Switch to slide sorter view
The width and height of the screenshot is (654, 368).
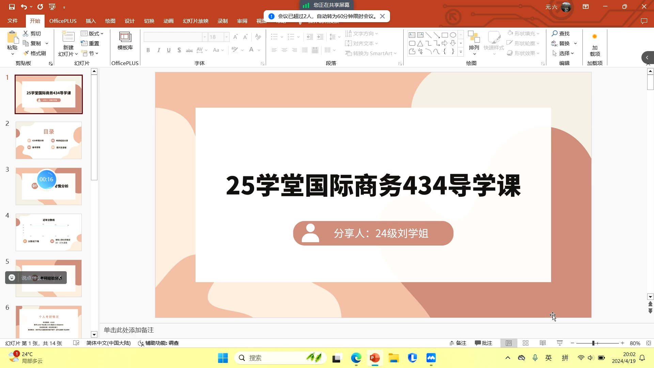pyautogui.click(x=526, y=343)
